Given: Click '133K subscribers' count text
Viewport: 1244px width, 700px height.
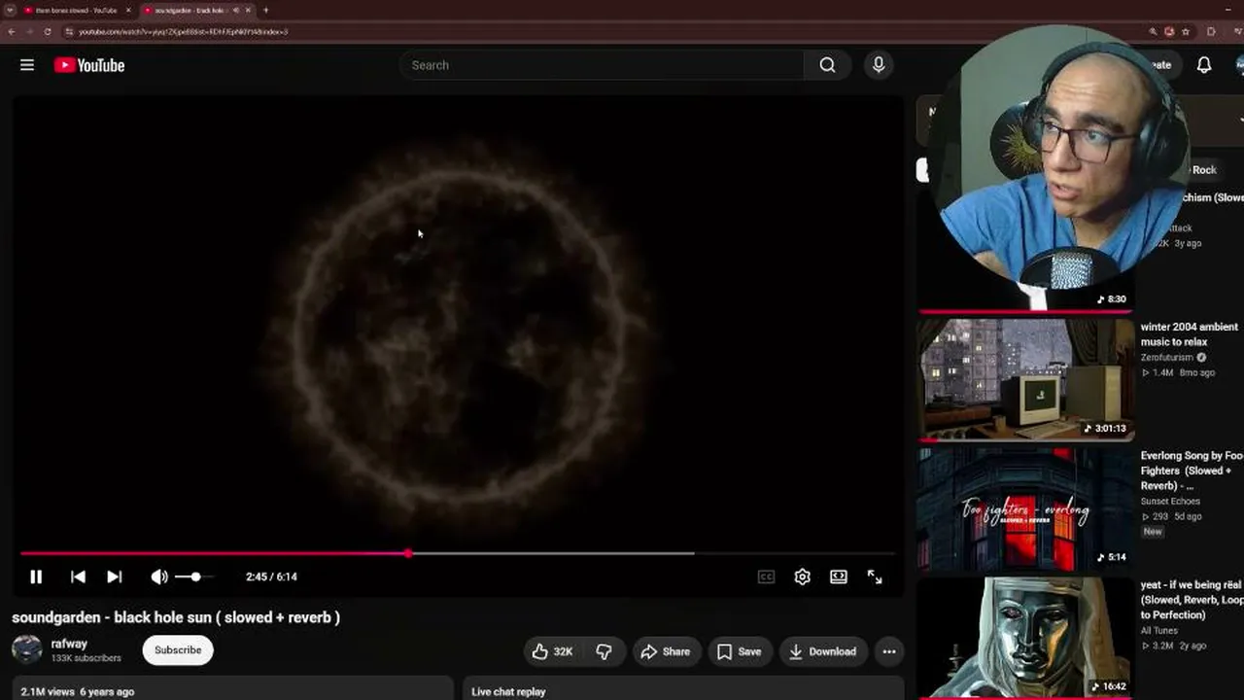Looking at the screenshot, I should point(86,658).
